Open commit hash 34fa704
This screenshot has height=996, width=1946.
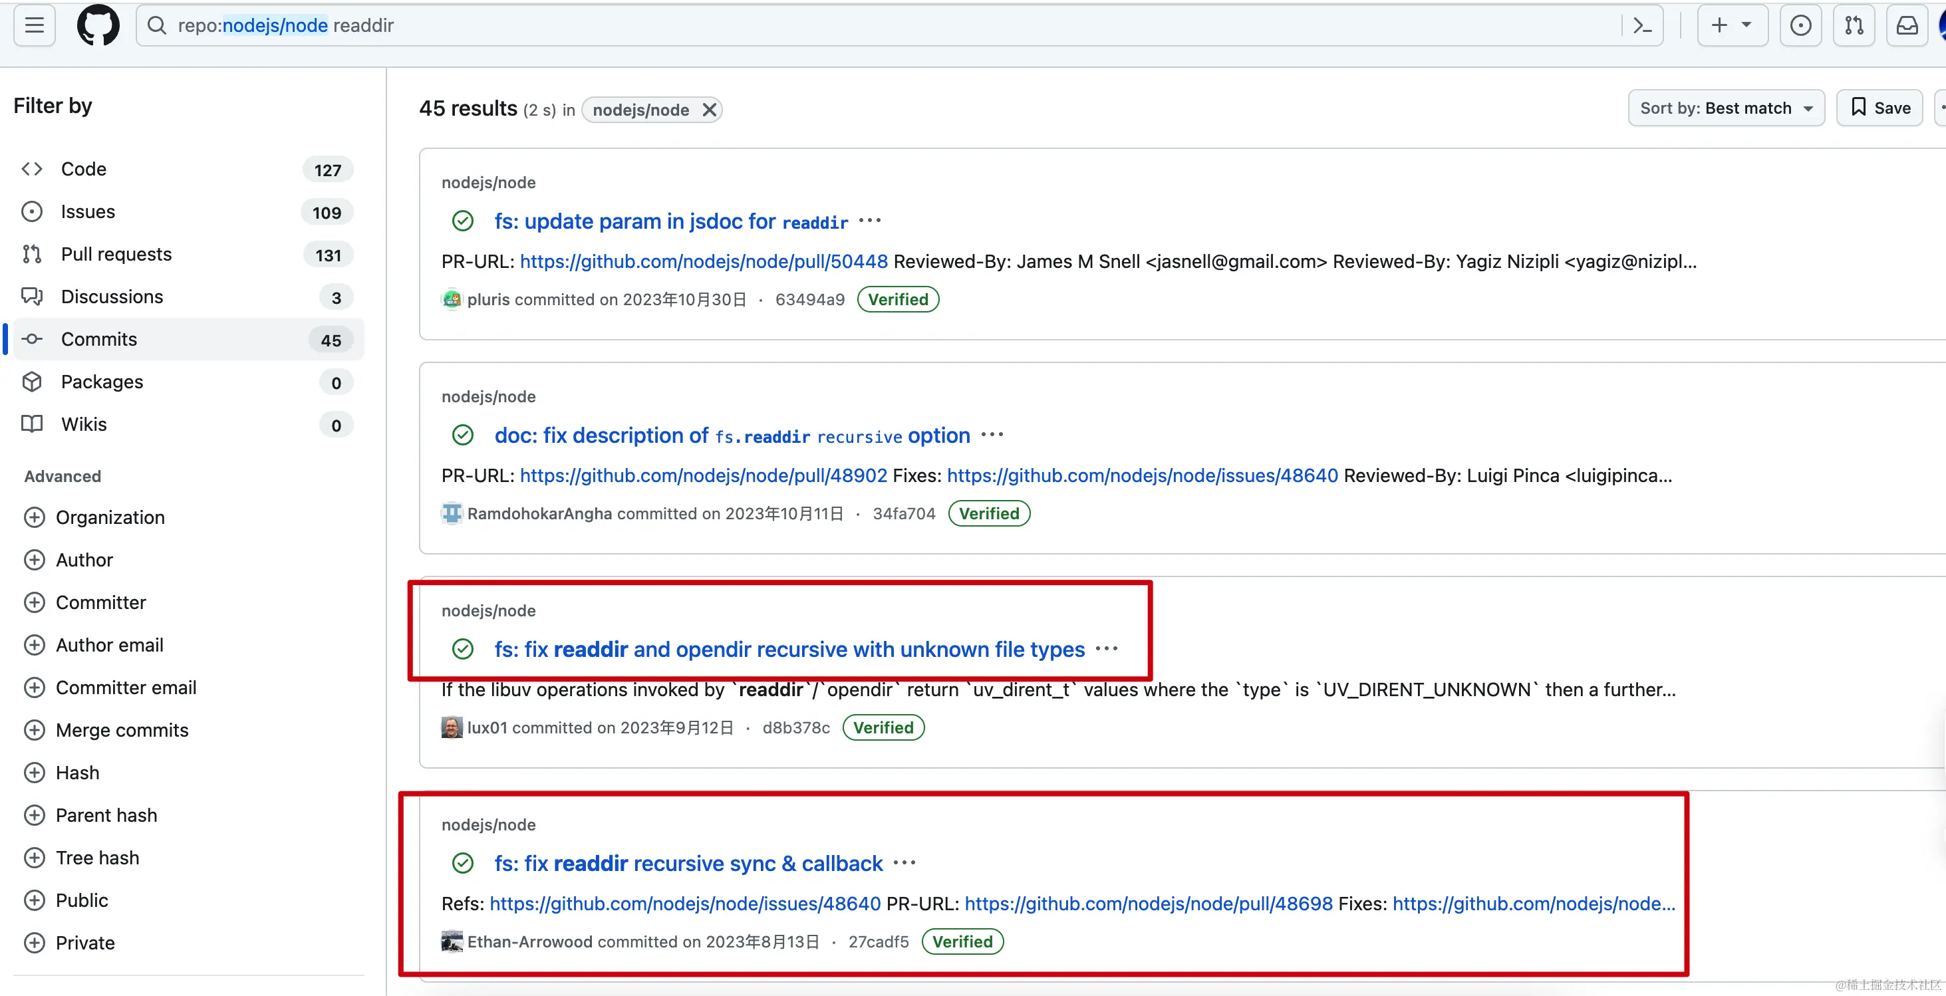pyautogui.click(x=903, y=514)
